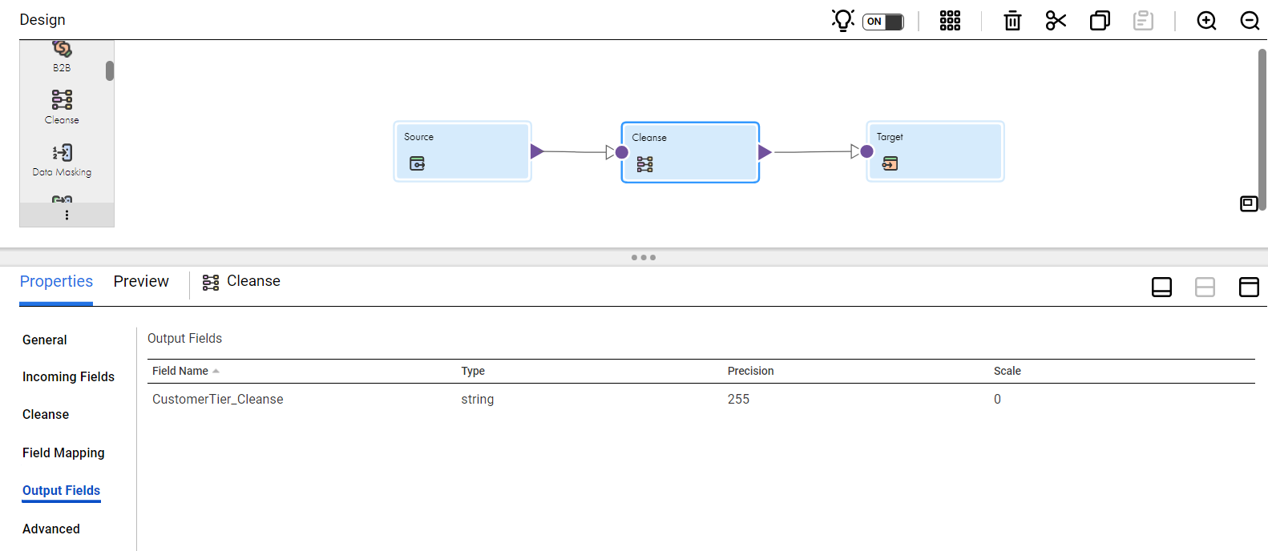Screen dimensions: 1268x551
Task: Click the palette scrollbar thumb
Action: [110, 70]
